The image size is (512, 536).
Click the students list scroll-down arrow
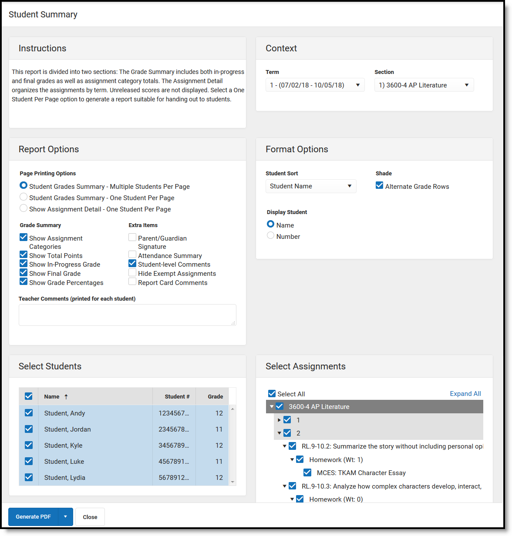pos(232,482)
